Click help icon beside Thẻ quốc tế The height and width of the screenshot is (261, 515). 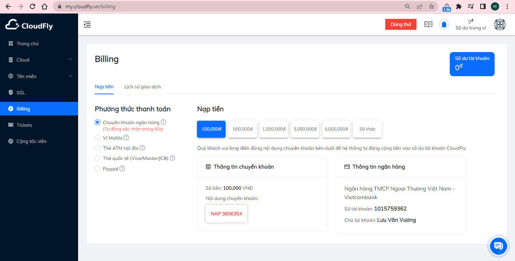click(x=172, y=158)
